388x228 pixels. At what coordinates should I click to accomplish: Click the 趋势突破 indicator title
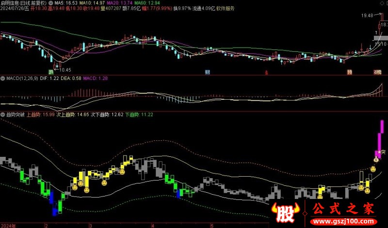[x=16, y=115]
